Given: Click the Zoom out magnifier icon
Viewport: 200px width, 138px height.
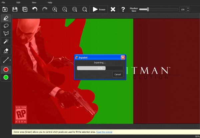Looking at the screenshot, I should coord(65,9).
